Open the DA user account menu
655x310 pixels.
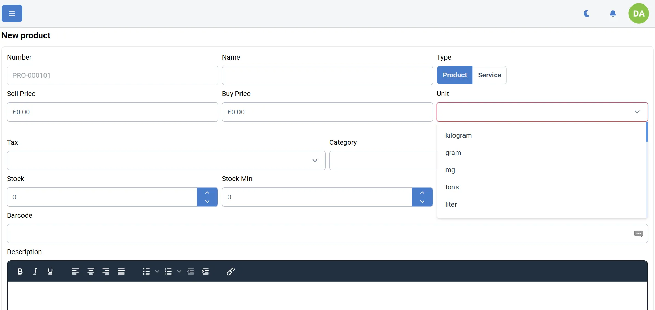point(639,13)
